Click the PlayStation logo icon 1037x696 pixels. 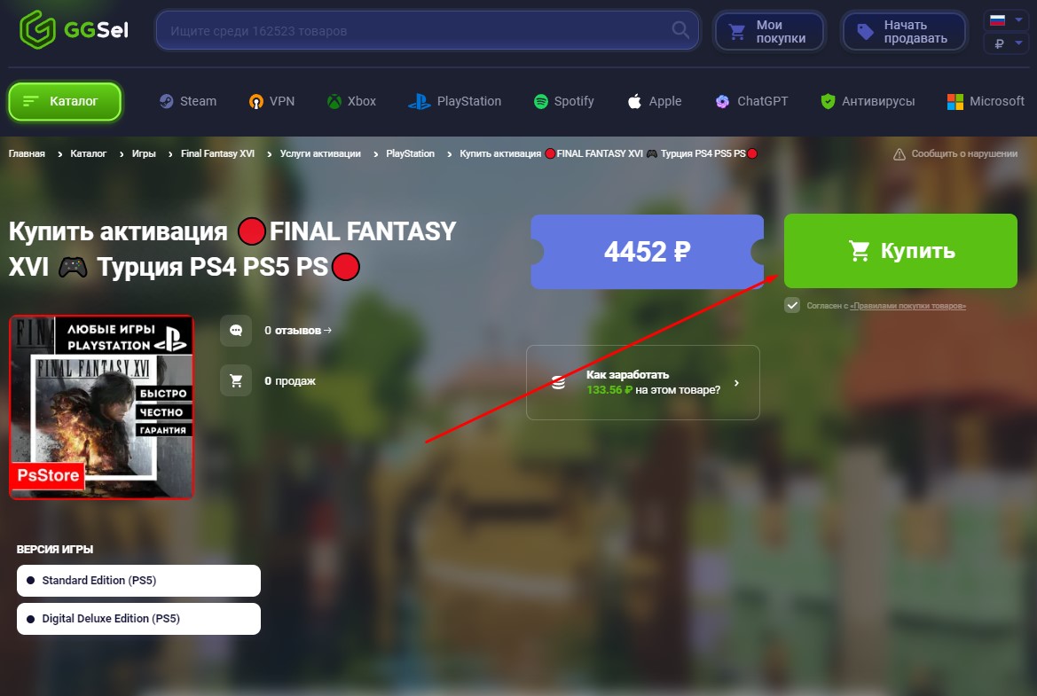click(420, 101)
